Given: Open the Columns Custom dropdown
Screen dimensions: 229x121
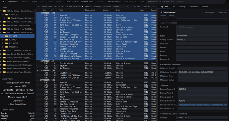Looking at the screenshot, I should 120,7.
